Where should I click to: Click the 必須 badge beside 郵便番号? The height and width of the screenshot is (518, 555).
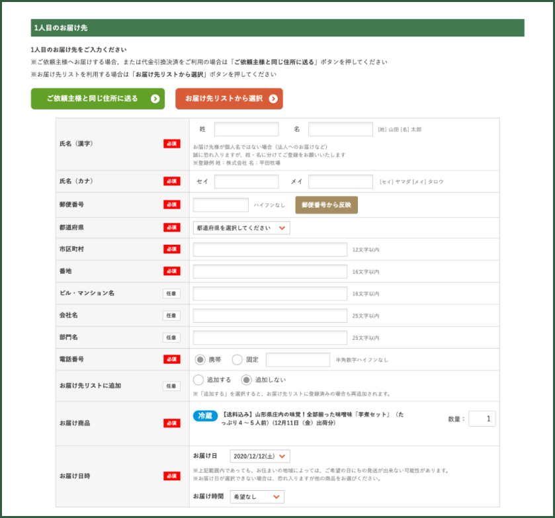tap(172, 204)
